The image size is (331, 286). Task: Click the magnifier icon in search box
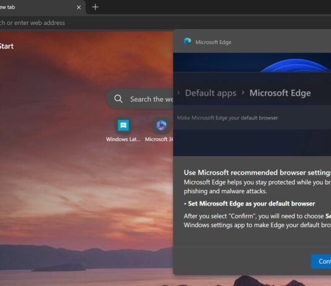tap(118, 98)
